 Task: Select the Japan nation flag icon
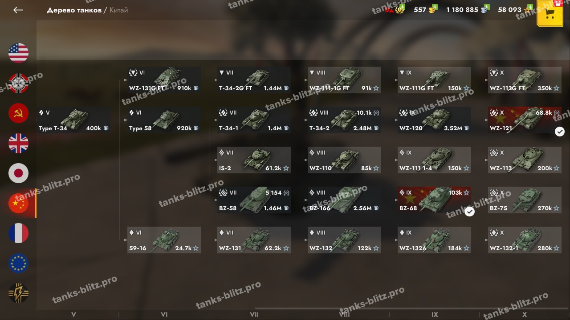pos(18,173)
